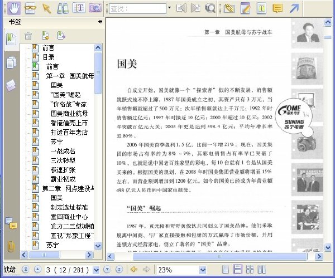Add a sticky note comment

(x=277, y=8)
